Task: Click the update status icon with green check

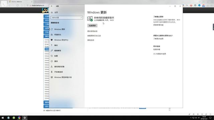Action: 90,19
